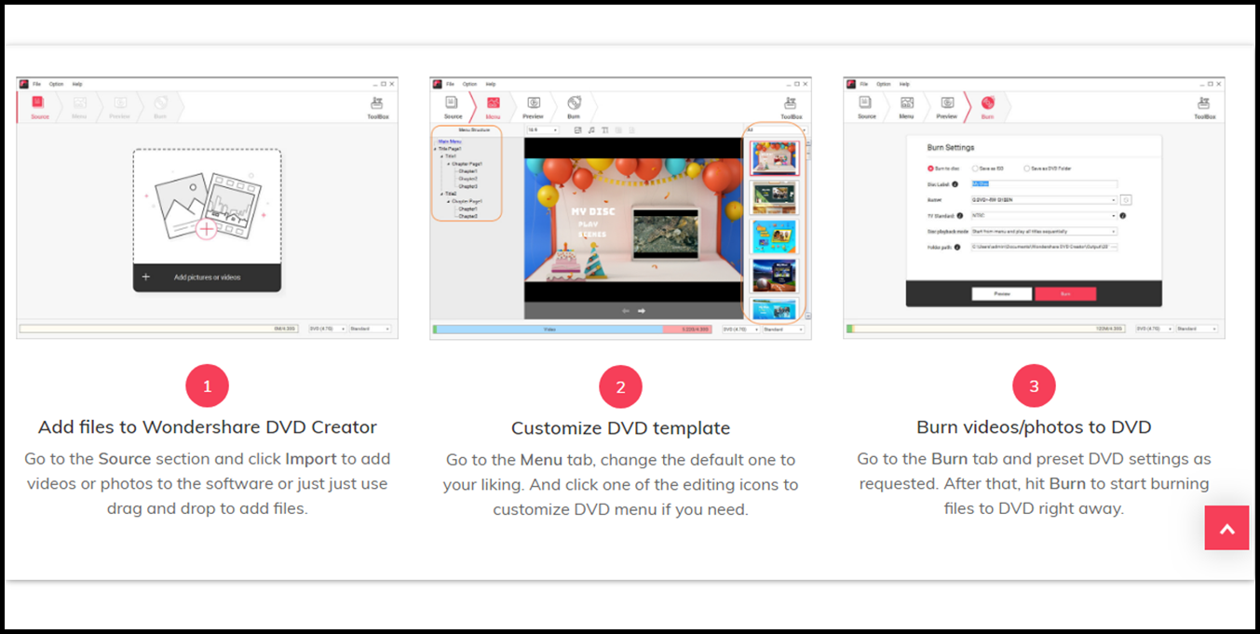Click ToolBox icon in second screenshot

pyautogui.click(x=791, y=102)
